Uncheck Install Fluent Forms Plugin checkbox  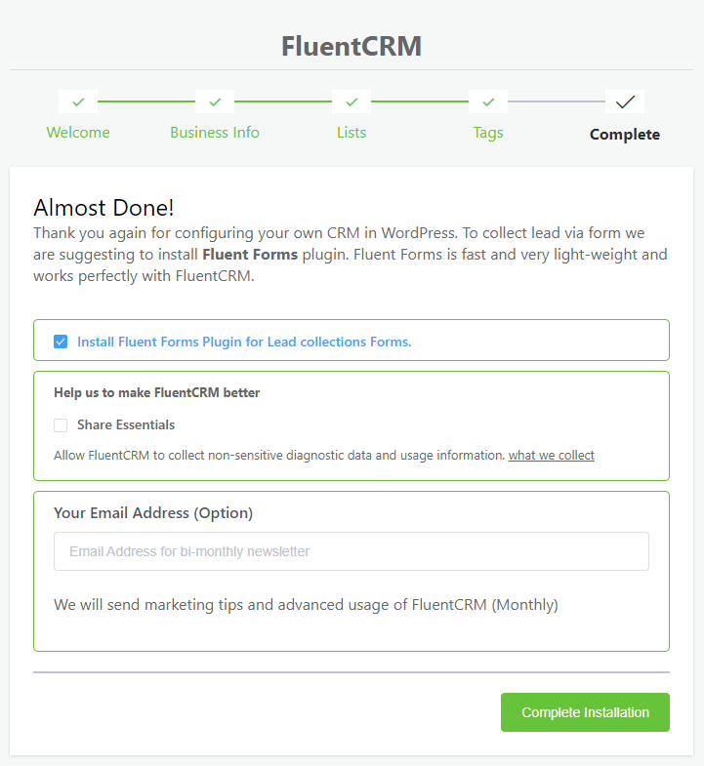tap(61, 342)
